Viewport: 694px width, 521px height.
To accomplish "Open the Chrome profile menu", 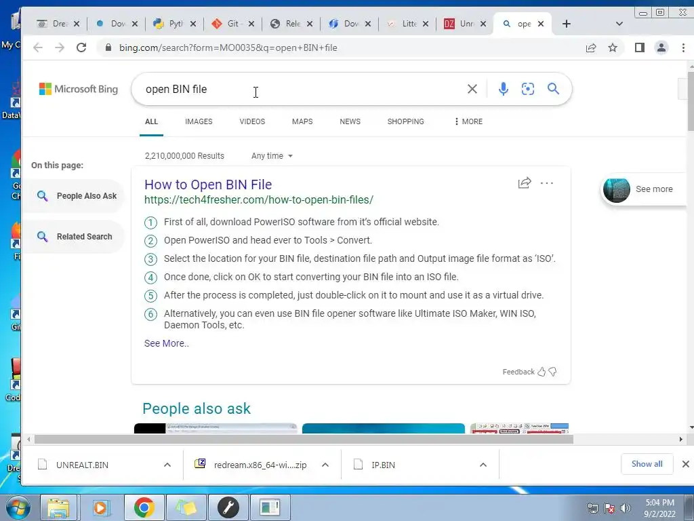I will click(661, 47).
